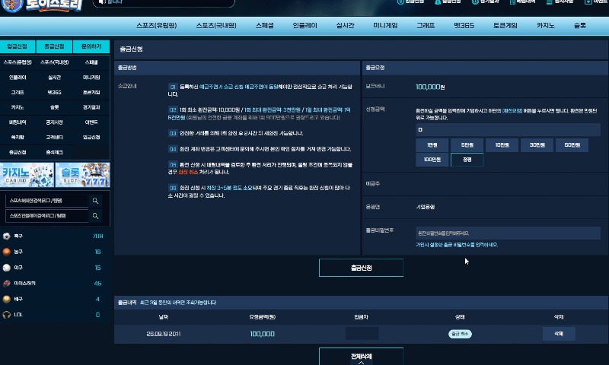Click 인플레이 in the sidebar grid
Viewport: 609px width, 365px height.
(18, 78)
